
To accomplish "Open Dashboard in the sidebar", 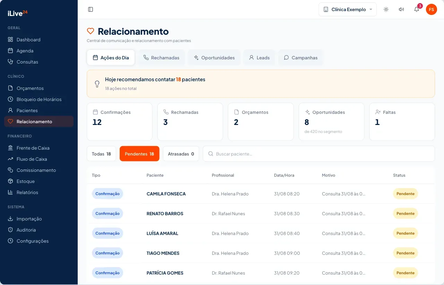I will 39,40.
